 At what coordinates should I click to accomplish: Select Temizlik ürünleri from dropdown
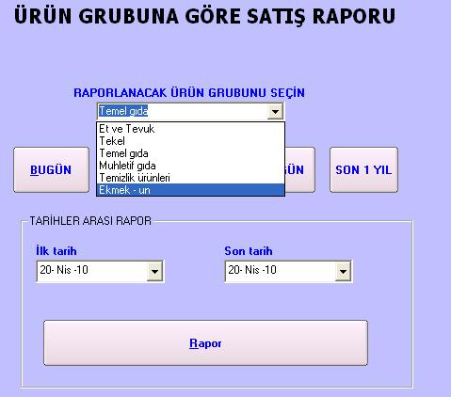click(190, 178)
